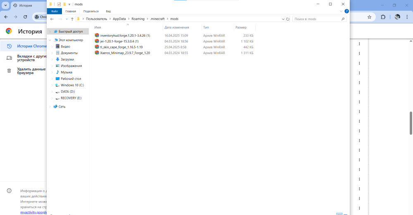Go up one folder level in Explorer

coord(72,19)
